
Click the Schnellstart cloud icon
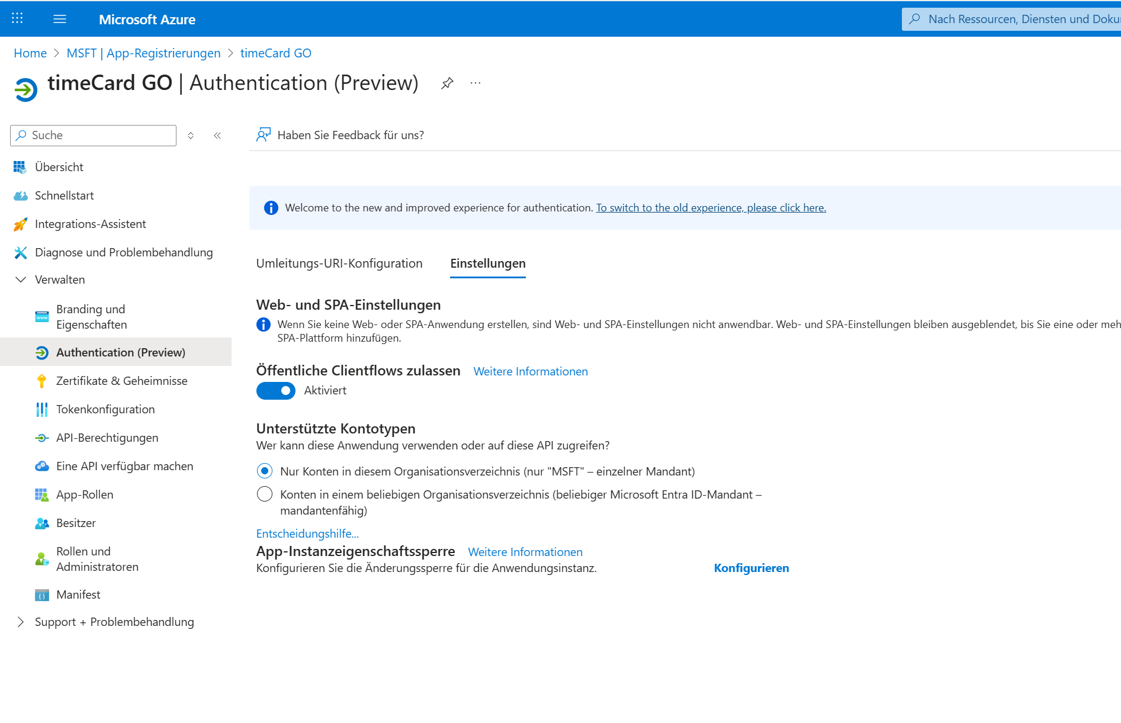[x=20, y=196]
